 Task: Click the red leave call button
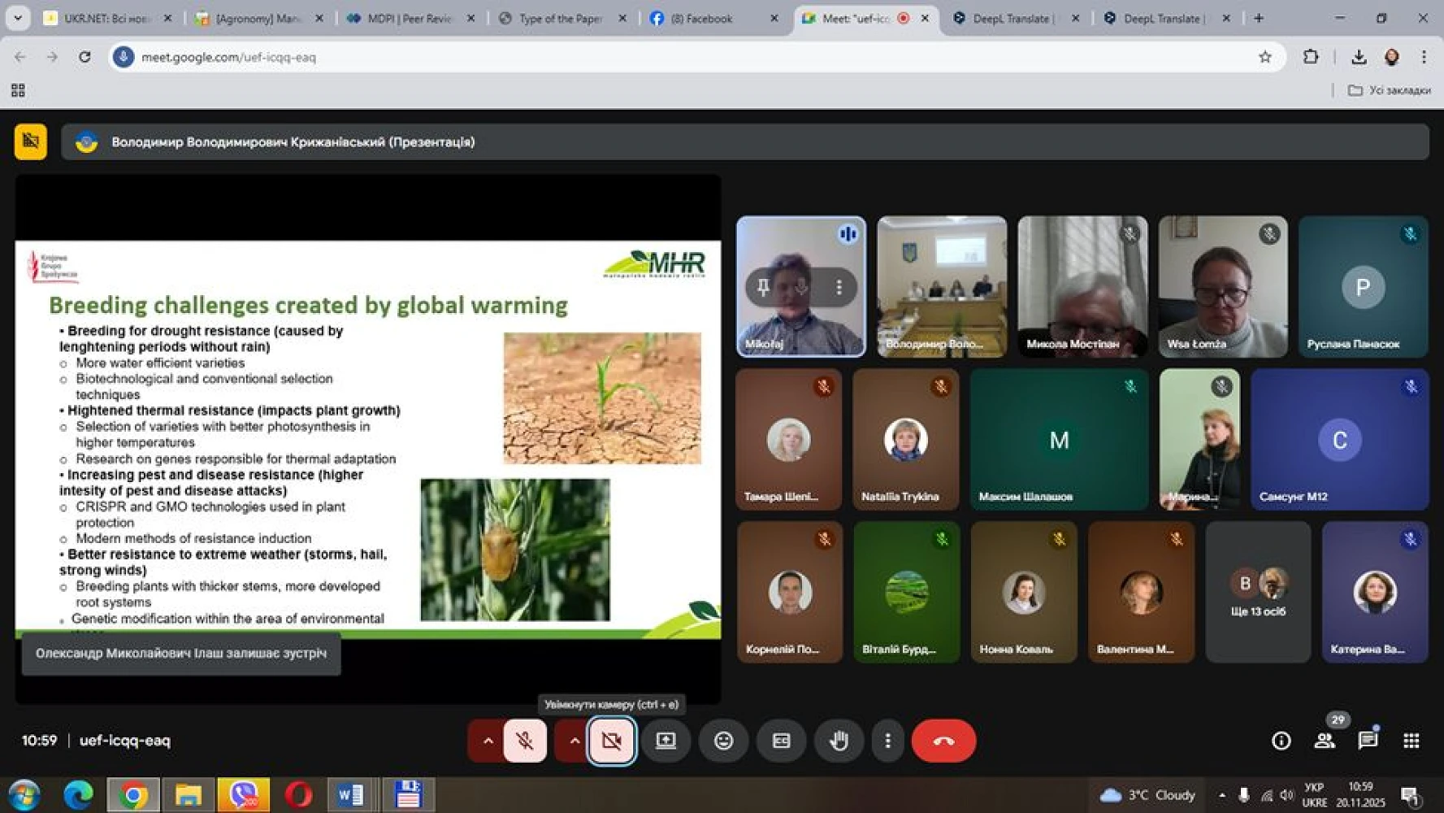coord(943,741)
